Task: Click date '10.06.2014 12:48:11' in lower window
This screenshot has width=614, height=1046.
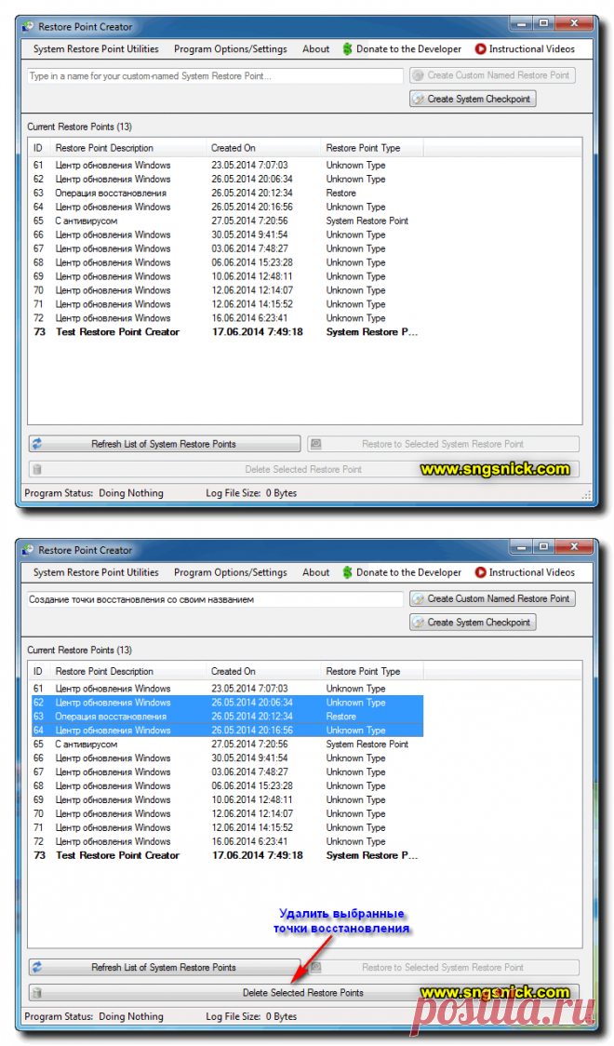Action: 252,799
